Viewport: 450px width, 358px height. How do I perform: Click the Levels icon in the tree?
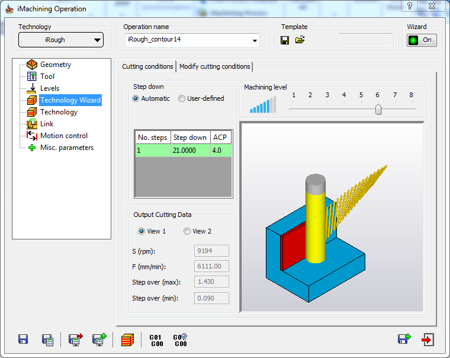tap(31, 88)
